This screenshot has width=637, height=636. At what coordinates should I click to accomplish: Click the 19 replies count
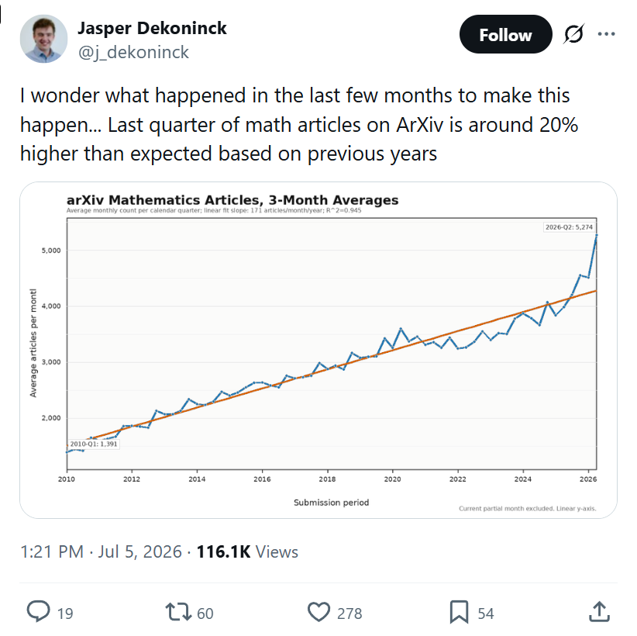coord(65,614)
